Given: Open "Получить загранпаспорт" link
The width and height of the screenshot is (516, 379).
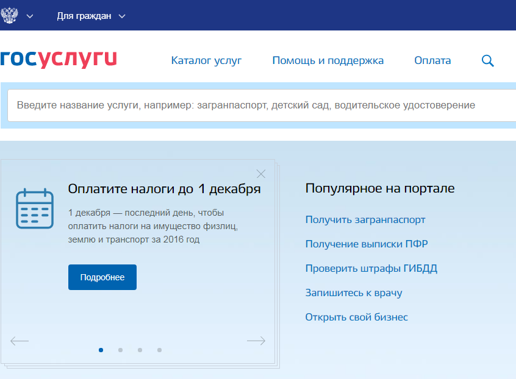Looking at the screenshot, I should [365, 219].
